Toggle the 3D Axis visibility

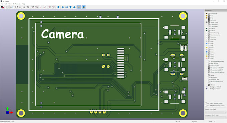pyautogui.click(x=209, y=85)
